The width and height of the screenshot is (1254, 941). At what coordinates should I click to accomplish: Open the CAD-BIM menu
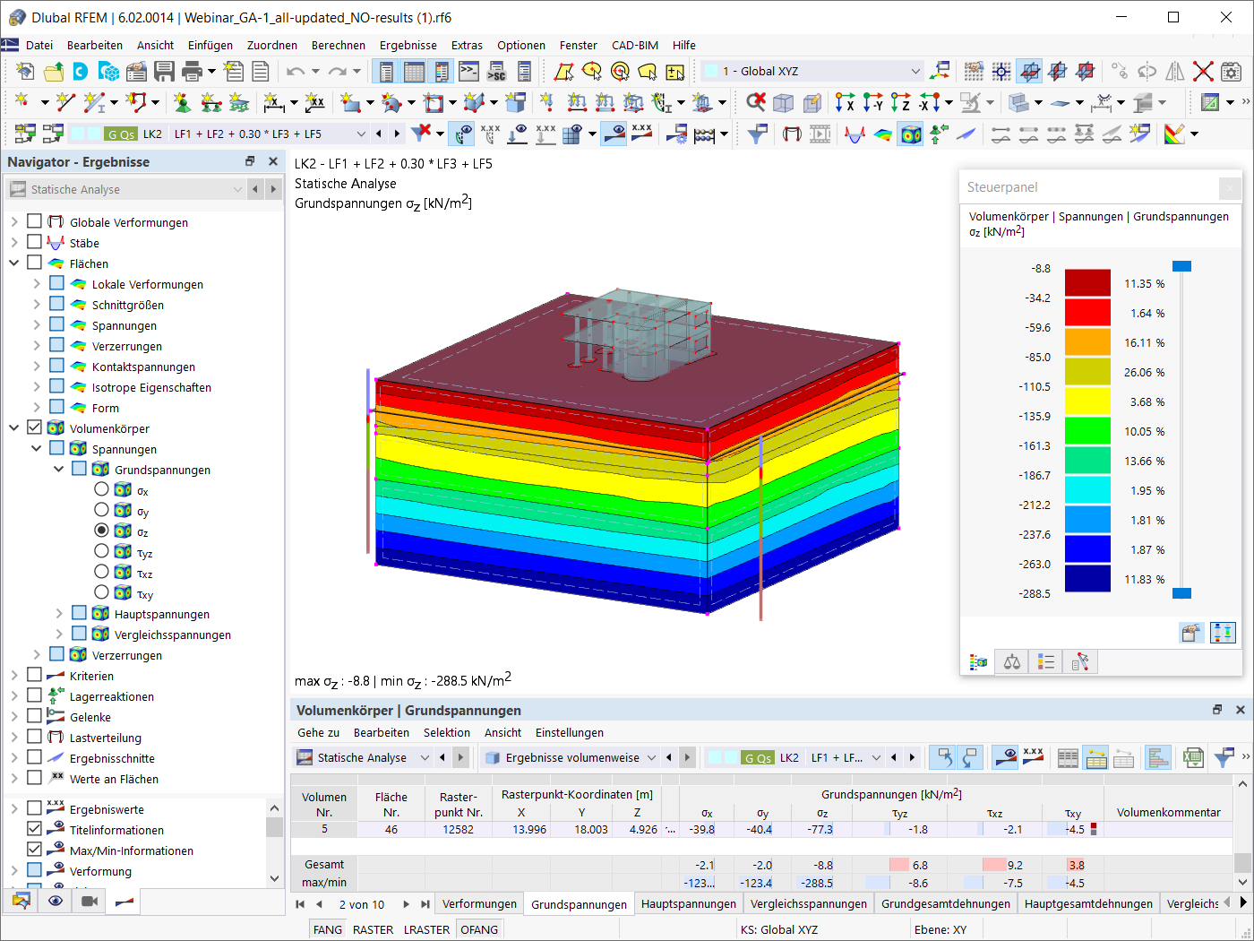point(635,45)
